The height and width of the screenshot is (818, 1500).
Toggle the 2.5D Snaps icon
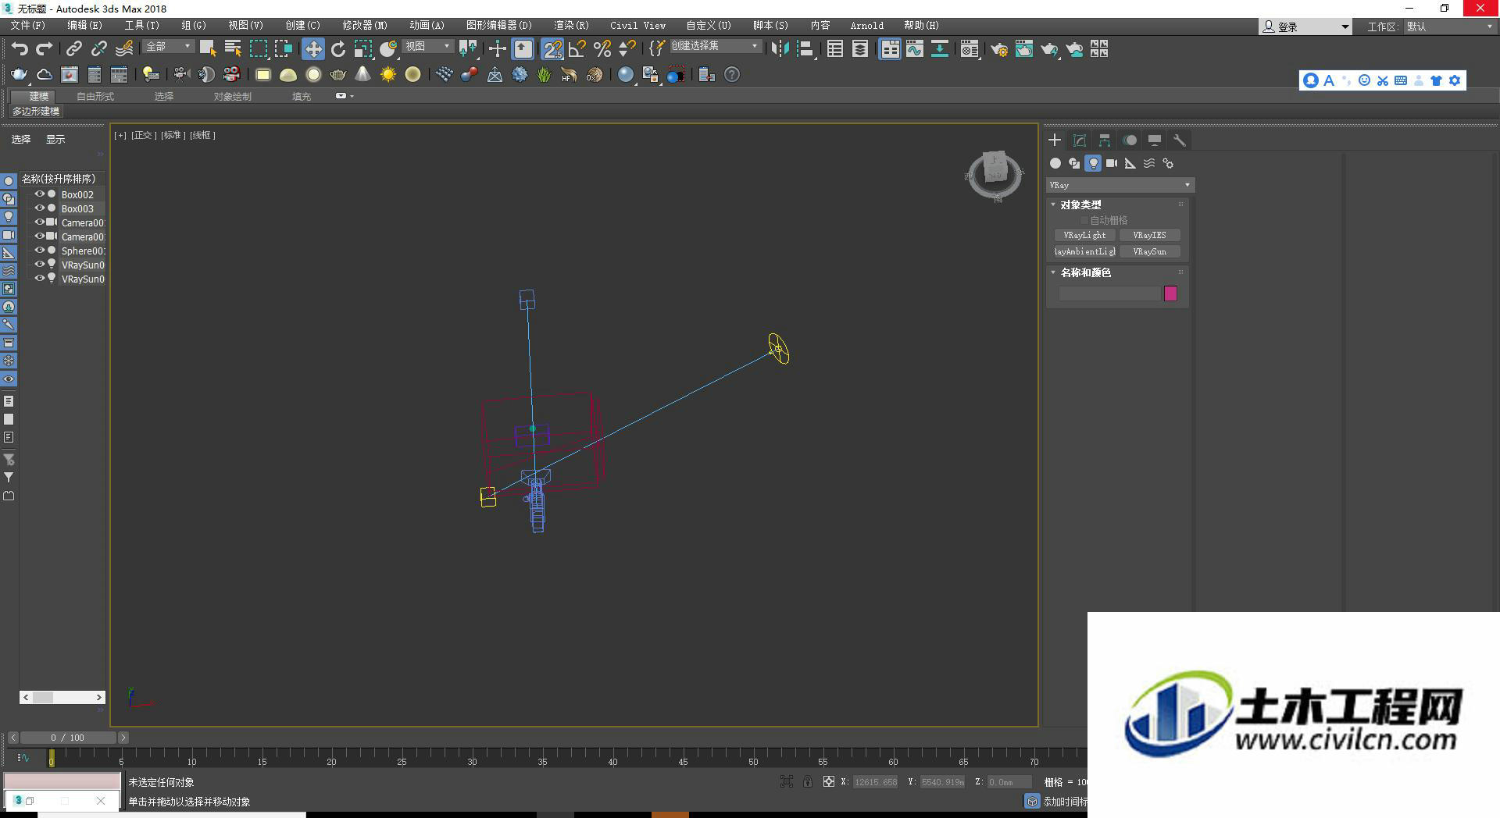pyautogui.click(x=552, y=49)
